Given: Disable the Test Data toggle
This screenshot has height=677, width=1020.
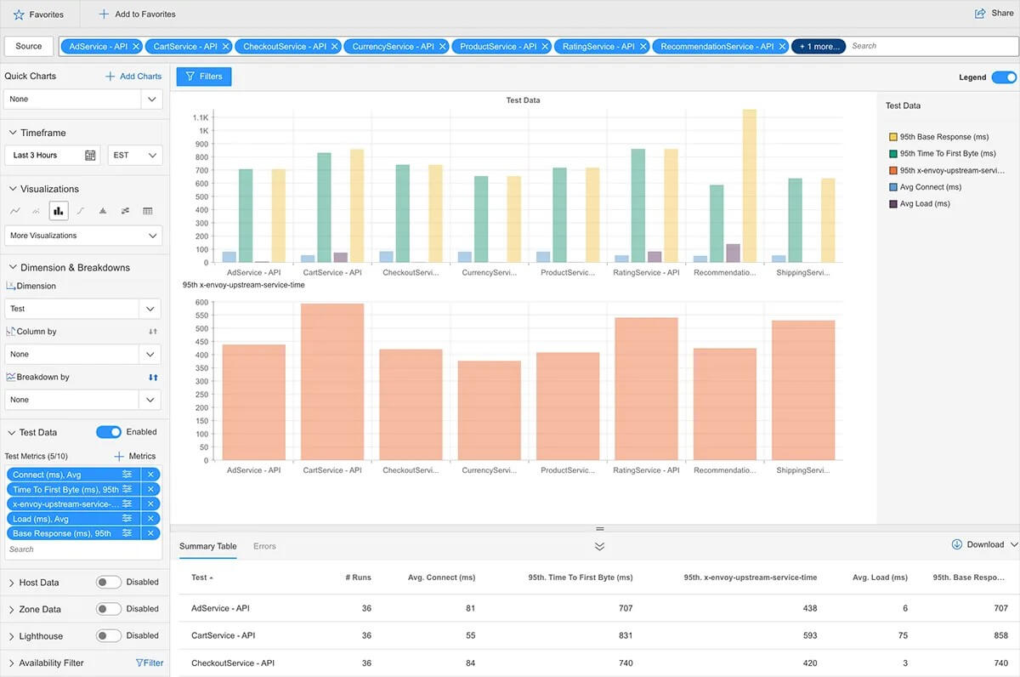Looking at the screenshot, I should point(109,431).
